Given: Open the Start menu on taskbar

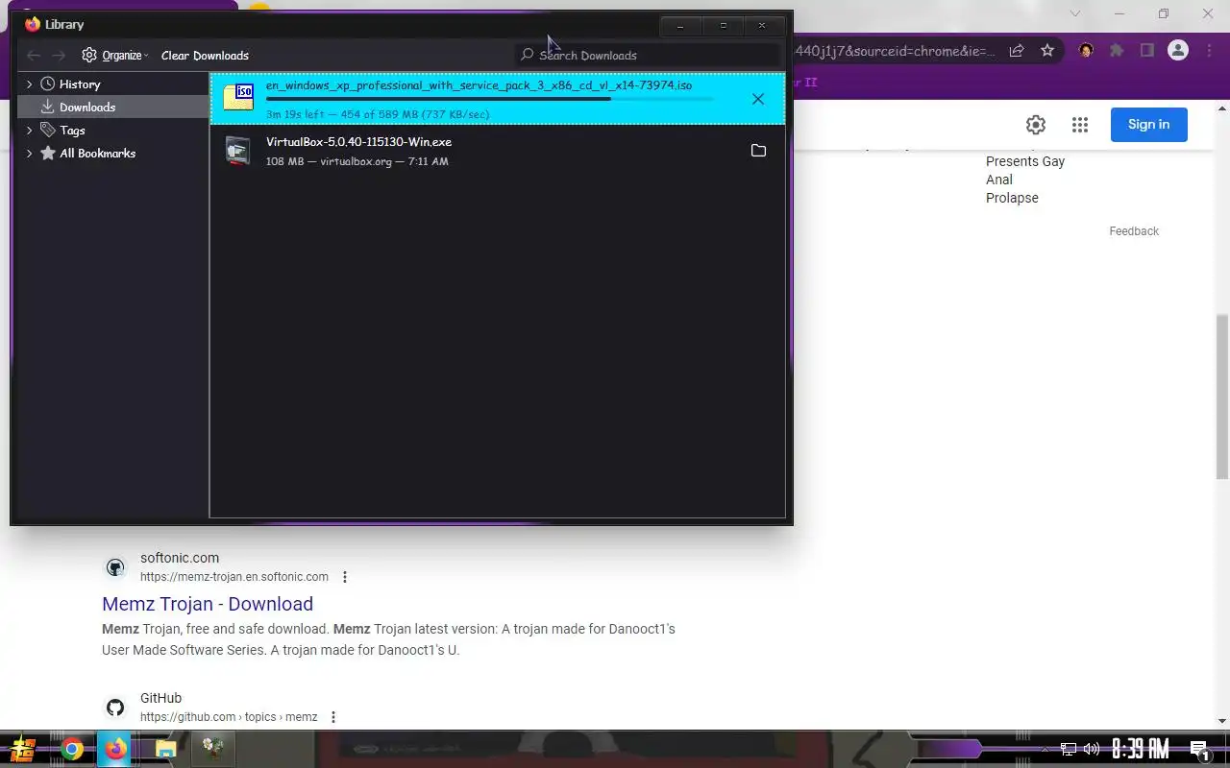Looking at the screenshot, I should click(x=23, y=749).
